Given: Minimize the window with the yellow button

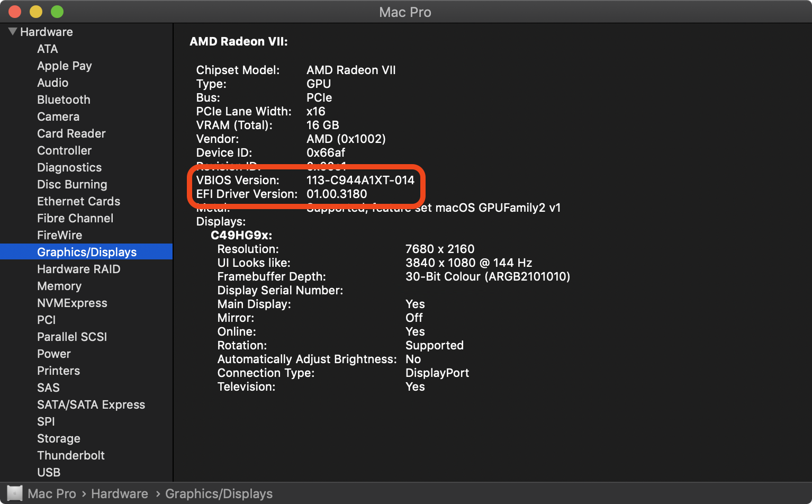Looking at the screenshot, I should coord(36,12).
